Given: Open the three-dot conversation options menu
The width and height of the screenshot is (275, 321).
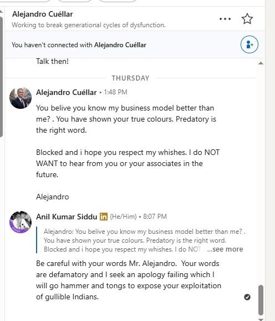Looking at the screenshot, I should click(x=225, y=19).
